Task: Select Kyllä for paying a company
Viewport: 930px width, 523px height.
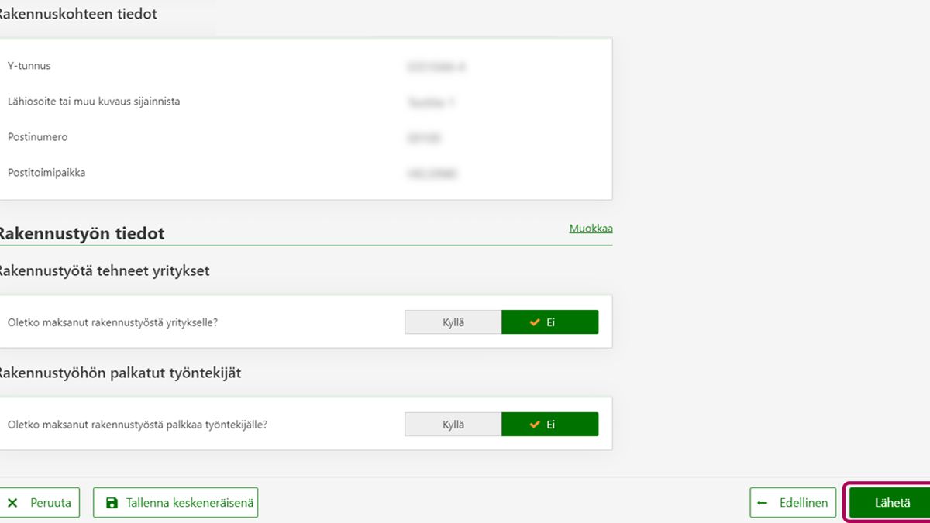Action: coord(453,322)
